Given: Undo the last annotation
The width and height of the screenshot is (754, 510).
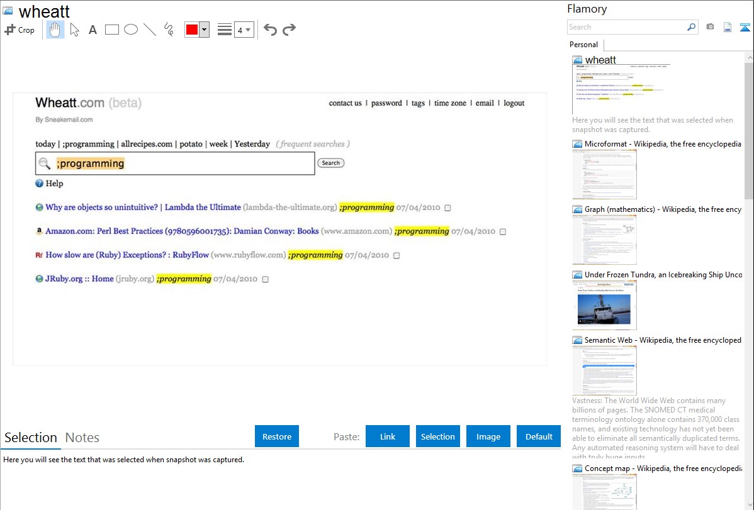Looking at the screenshot, I should (x=270, y=30).
